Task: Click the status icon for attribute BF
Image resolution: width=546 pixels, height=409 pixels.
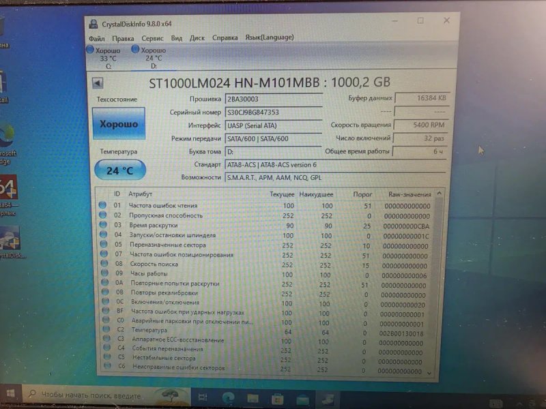Action: click(x=106, y=310)
